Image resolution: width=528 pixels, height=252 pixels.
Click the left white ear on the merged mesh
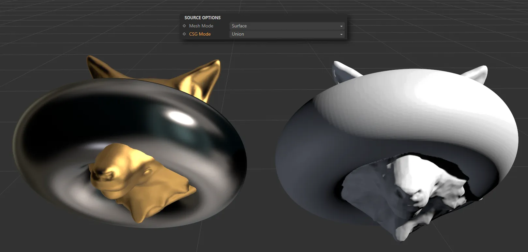point(342,70)
